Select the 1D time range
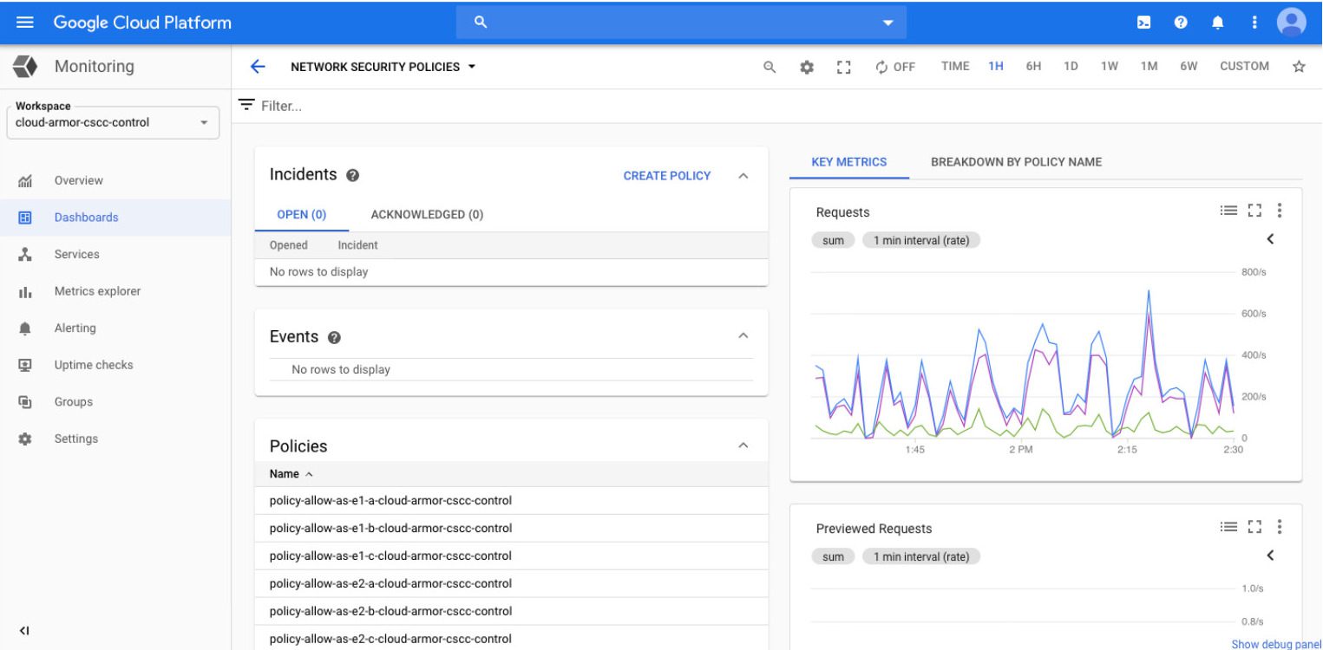Viewport: 1323px width, 650px height. (x=1071, y=66)
